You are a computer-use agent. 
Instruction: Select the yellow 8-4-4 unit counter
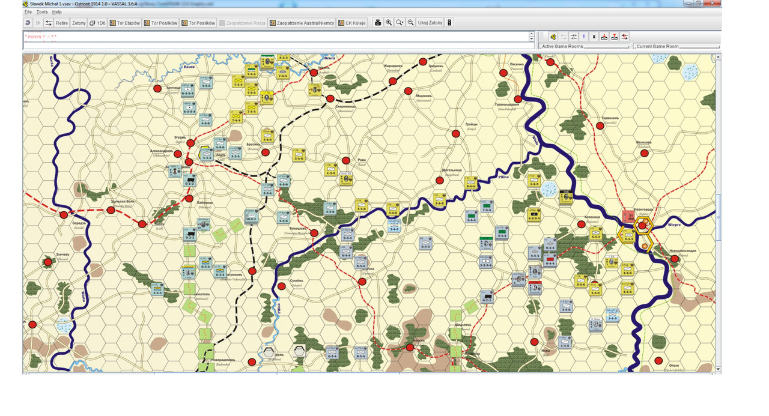click(x=470, y=182)
